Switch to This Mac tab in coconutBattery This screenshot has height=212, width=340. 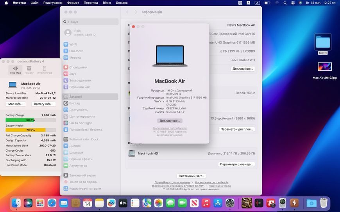pos(15,70)
